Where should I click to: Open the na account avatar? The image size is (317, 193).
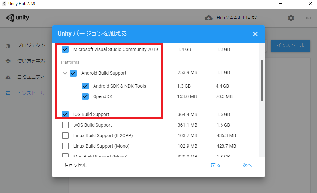(308, 18)
